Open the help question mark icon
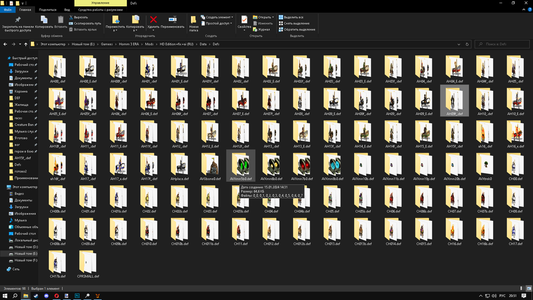Image resolution: width=533 pixels, height=300 pixels. click(529, 10)
